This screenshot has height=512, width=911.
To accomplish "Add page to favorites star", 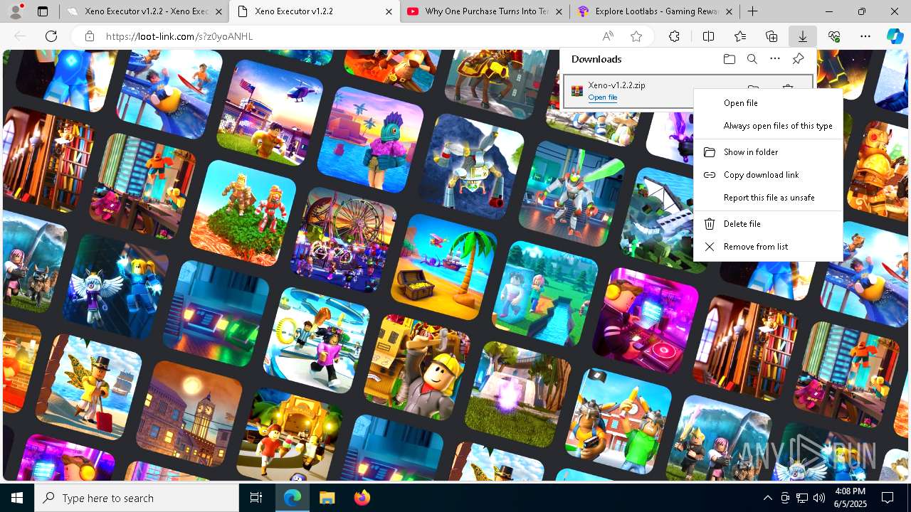I will [636, 36].
